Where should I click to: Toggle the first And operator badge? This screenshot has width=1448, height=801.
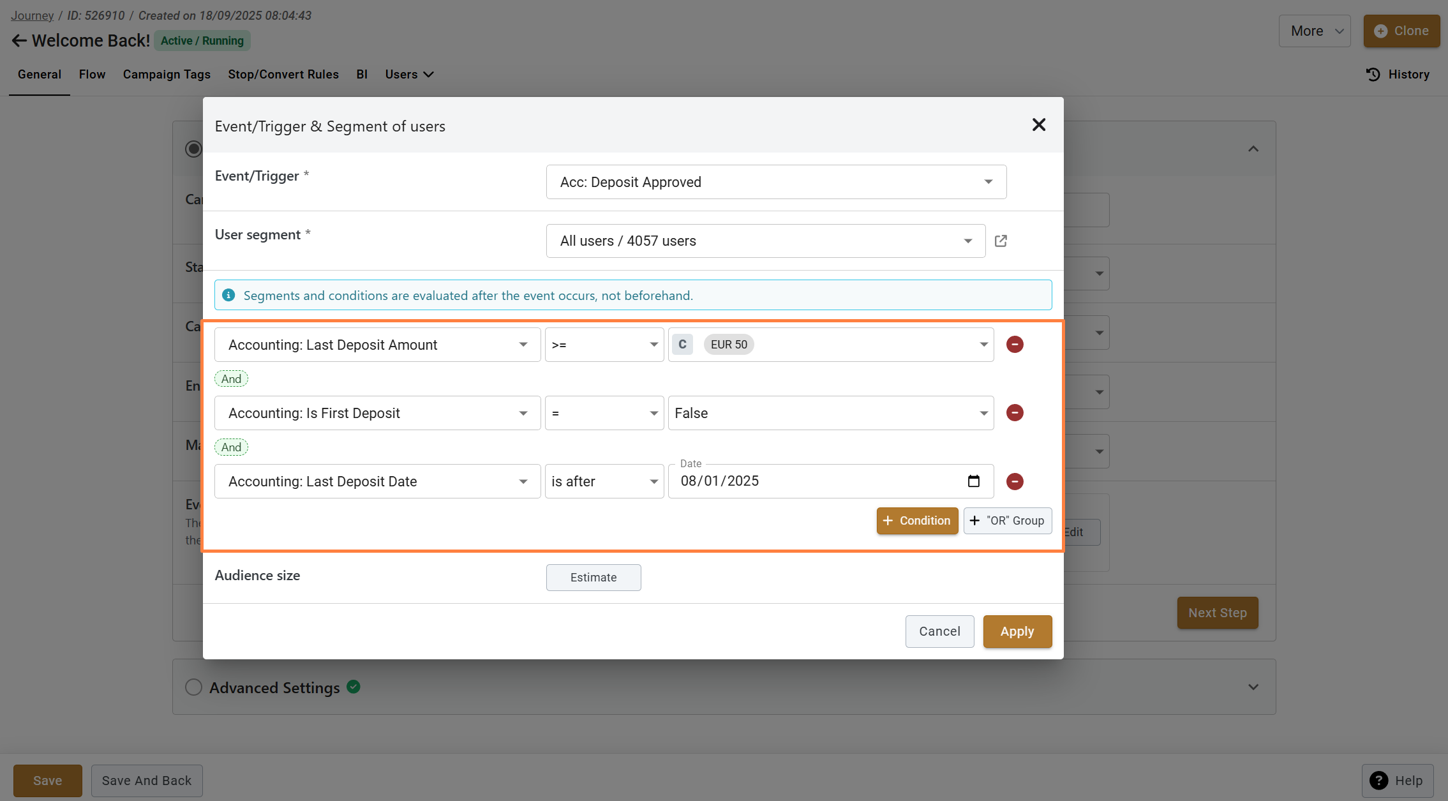231,379
